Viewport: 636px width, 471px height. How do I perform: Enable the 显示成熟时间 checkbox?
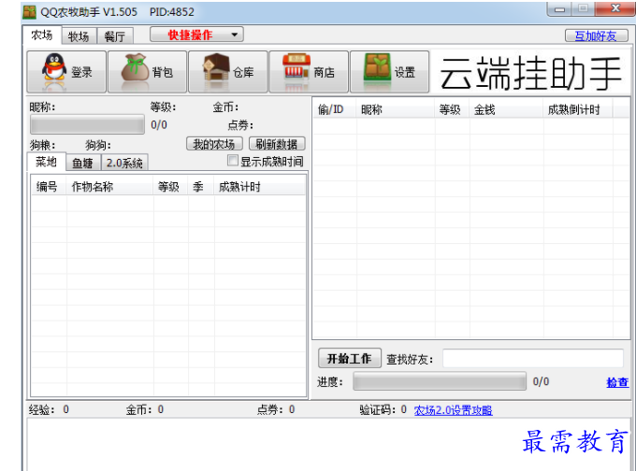pyautogui.click(x=232, y=161)
